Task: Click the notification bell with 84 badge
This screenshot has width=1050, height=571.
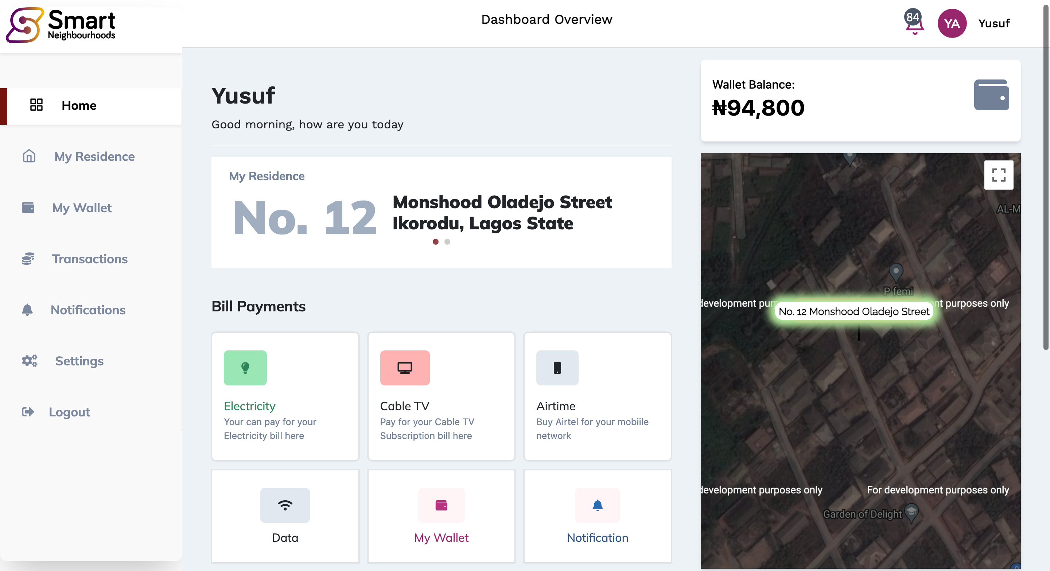Action: (914, 23)
